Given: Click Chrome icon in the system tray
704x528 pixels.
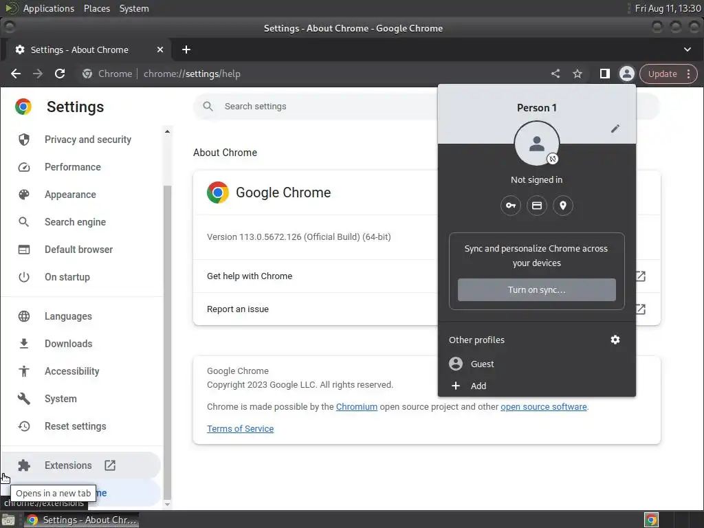Looking at the screenshot, I should pyautogui.click(x=651, y=520).
